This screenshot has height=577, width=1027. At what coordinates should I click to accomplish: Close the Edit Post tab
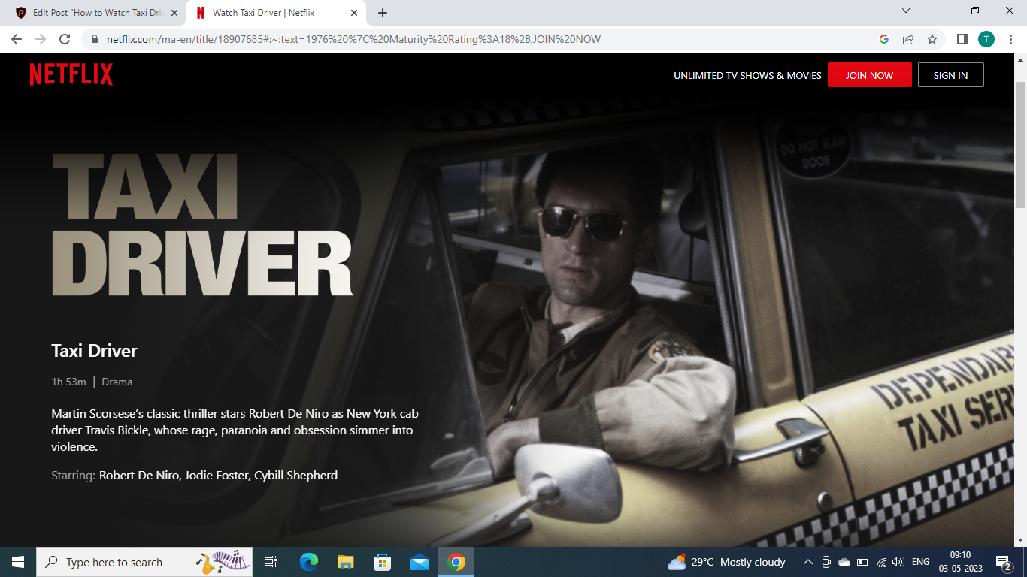coord(174,13)
